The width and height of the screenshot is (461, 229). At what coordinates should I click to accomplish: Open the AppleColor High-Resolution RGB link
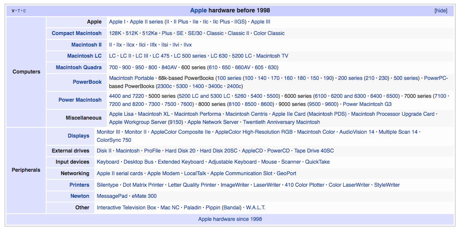(x=254, y=132)
